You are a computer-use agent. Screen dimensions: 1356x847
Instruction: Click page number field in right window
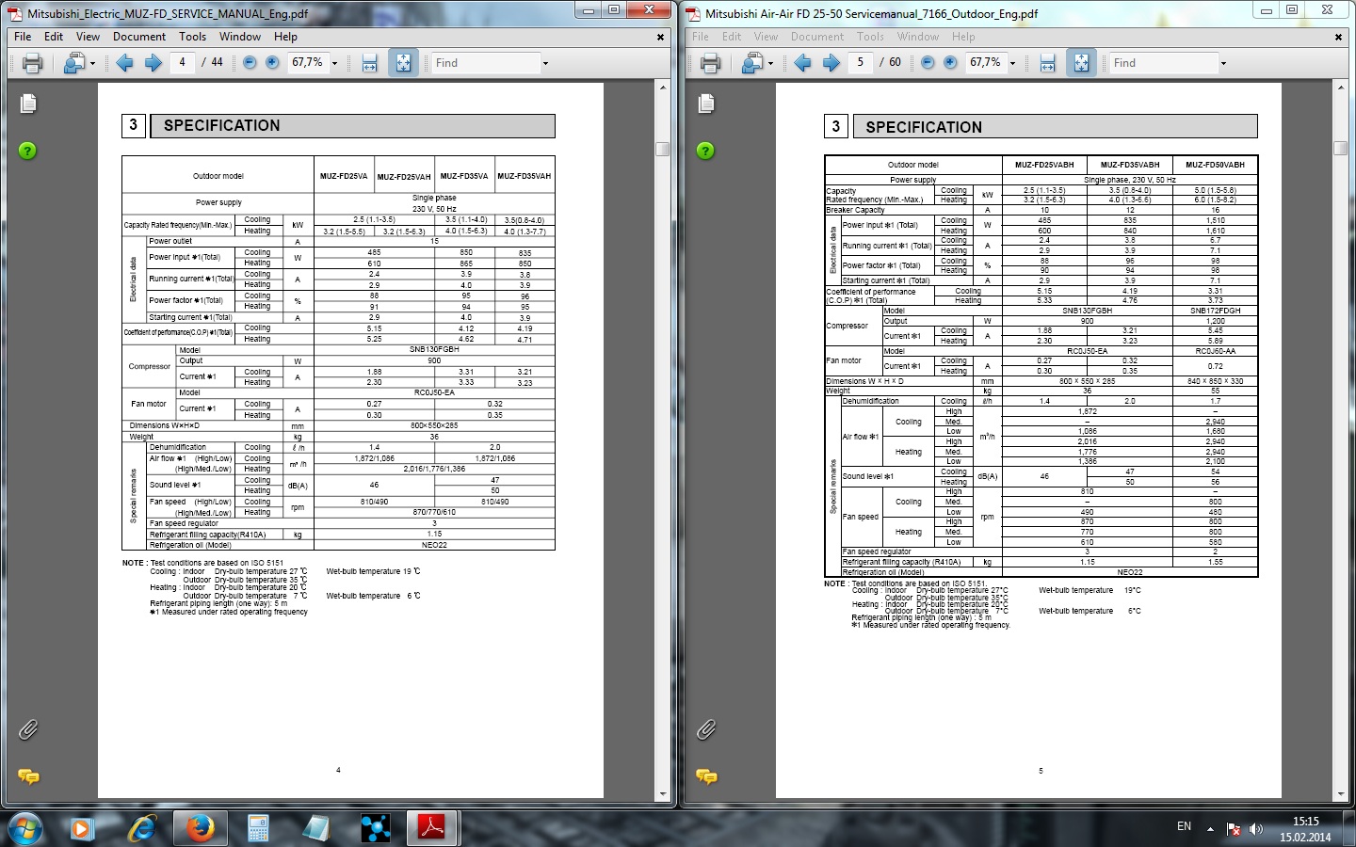pos(860,63)
